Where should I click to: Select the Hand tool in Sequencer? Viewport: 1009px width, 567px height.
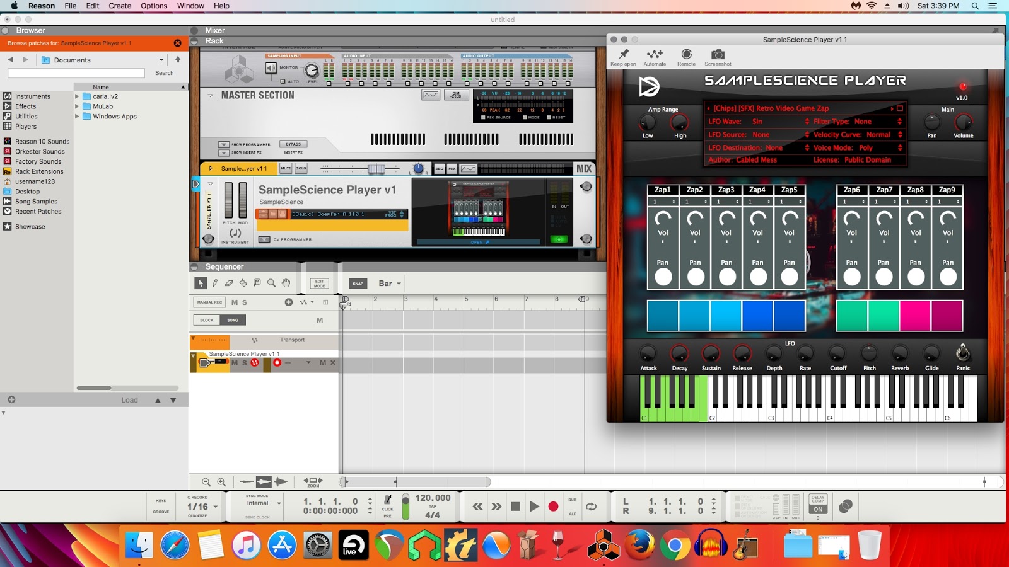[x=286, y=283]
